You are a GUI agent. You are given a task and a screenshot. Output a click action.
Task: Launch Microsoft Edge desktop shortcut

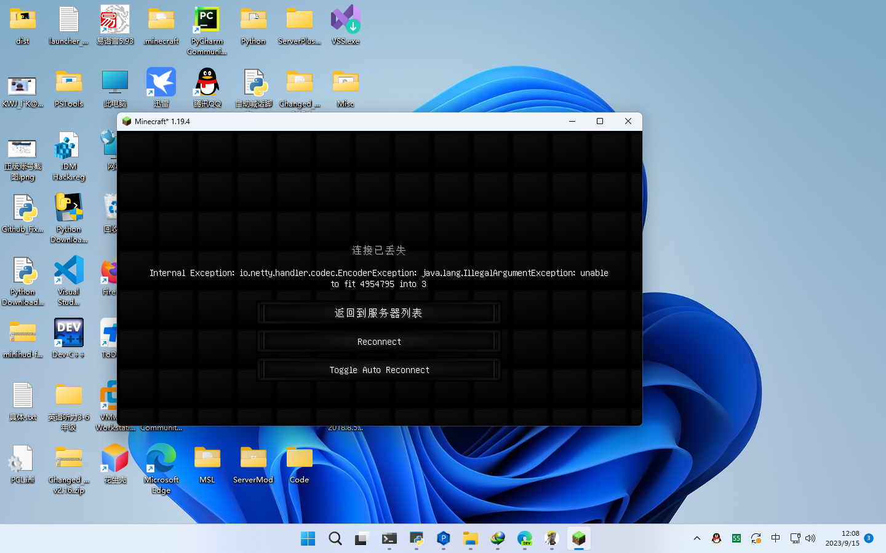[161, 469]
